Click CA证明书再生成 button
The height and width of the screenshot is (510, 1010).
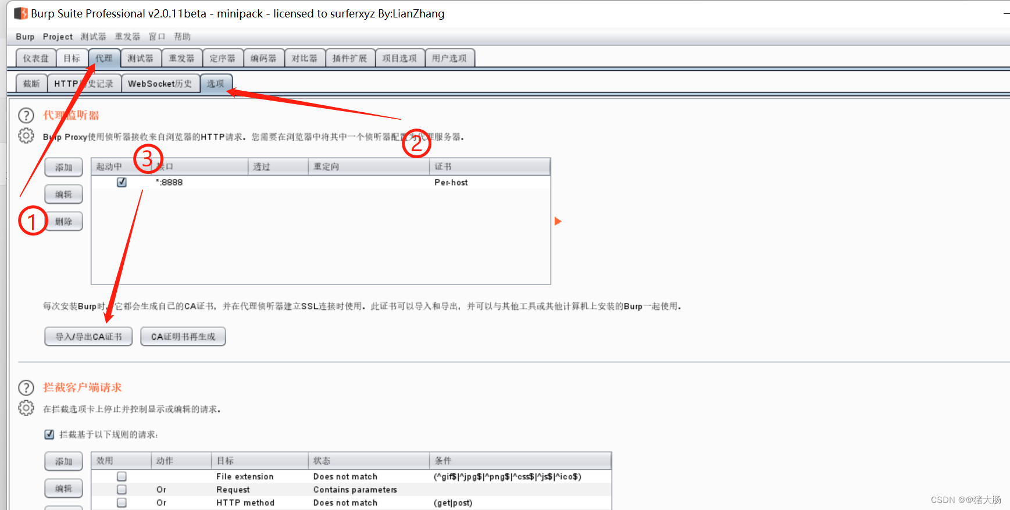click(x=183, y=337)
